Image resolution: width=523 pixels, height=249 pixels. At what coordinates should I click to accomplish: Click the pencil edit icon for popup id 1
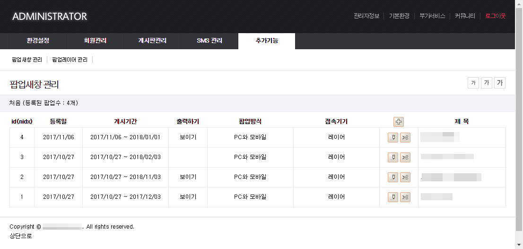pos(392,197)
